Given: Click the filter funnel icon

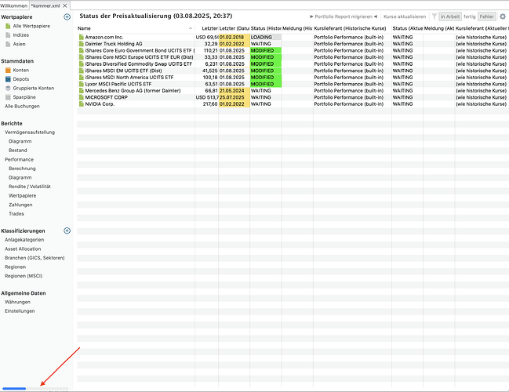Looking at the screenshot, I should [x=434, y=16].
